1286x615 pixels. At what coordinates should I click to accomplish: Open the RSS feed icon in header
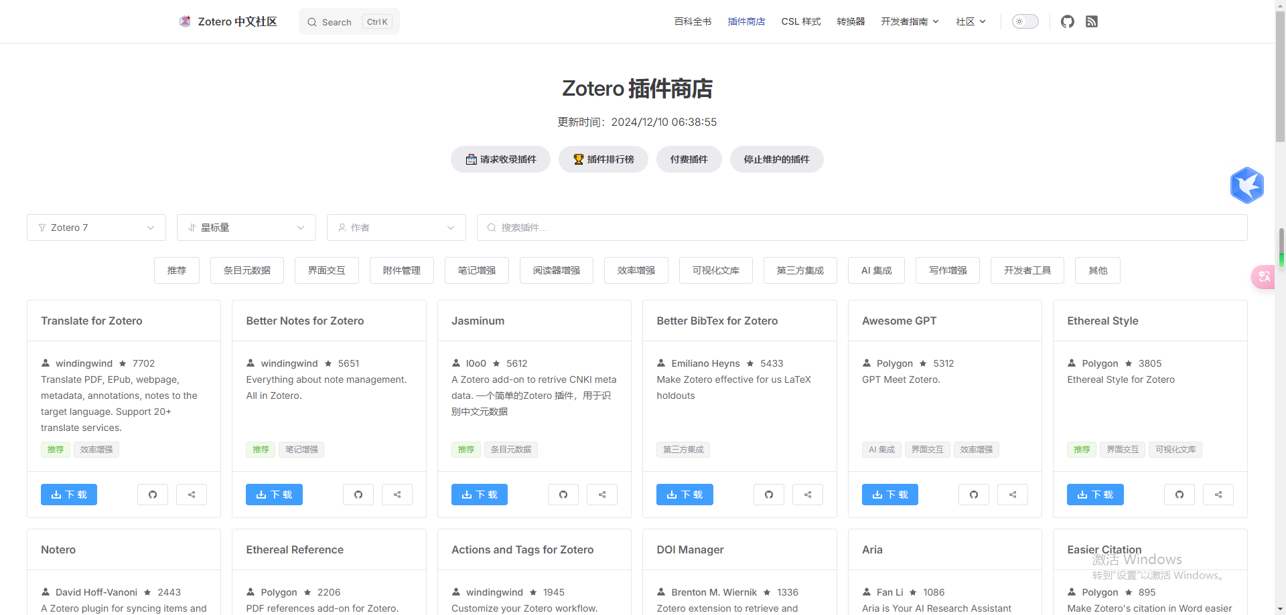pos(1092,21)
